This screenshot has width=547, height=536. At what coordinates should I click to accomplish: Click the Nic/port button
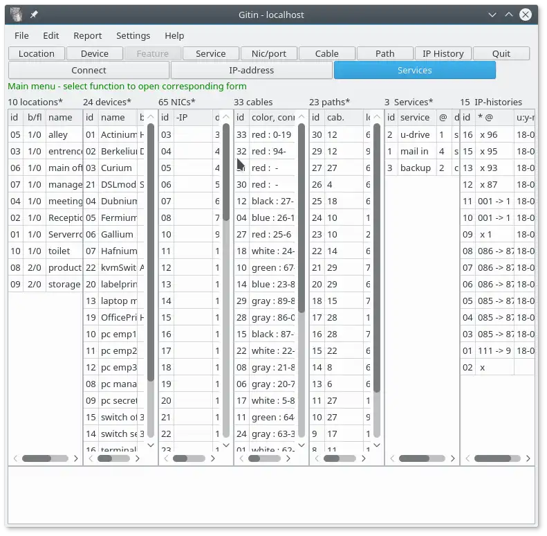click(269, 53)
